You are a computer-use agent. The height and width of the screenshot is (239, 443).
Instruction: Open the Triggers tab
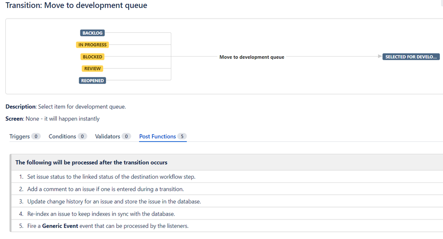[x=25, y=136]
